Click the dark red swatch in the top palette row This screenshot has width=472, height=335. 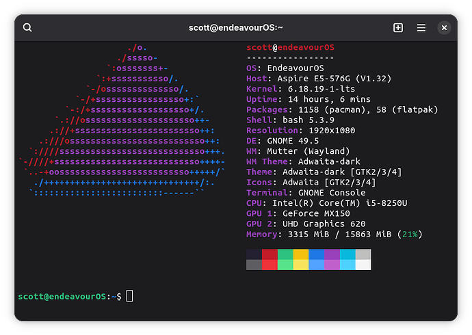[270, 254]
